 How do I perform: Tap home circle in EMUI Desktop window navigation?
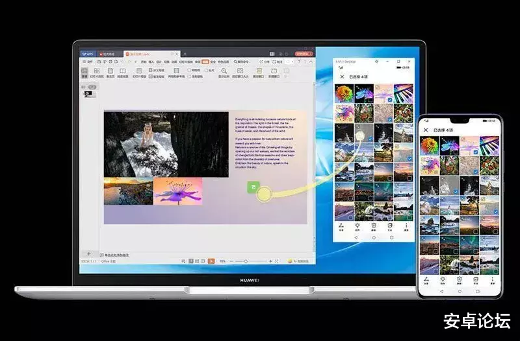pyautogui.click(x=374, y=237)
